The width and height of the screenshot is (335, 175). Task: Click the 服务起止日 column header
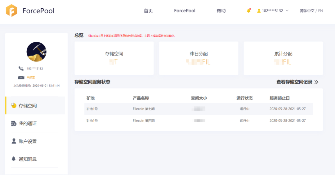279,98
